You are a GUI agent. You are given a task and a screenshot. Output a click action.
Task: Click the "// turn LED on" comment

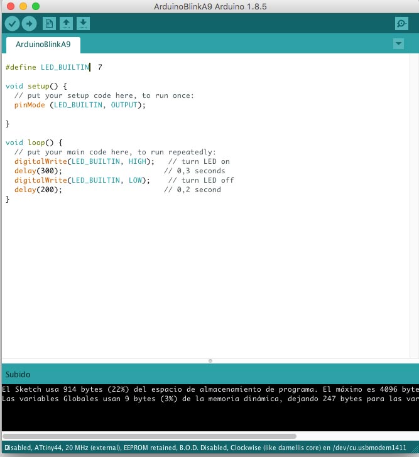coord(199,161)
